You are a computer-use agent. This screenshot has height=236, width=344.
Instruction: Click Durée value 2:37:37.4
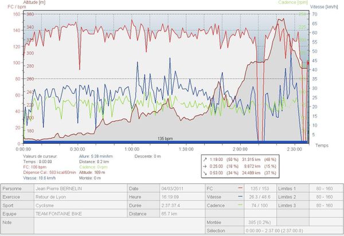click(x=171, y=205)
